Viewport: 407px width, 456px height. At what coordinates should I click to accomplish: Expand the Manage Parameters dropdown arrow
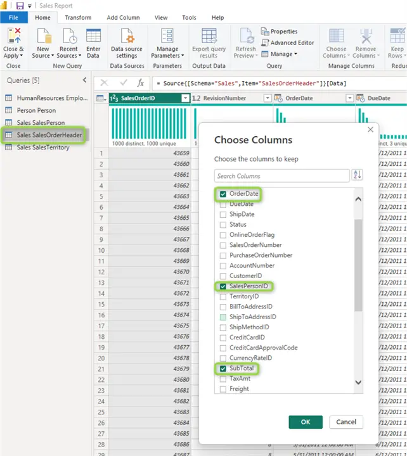183,56
